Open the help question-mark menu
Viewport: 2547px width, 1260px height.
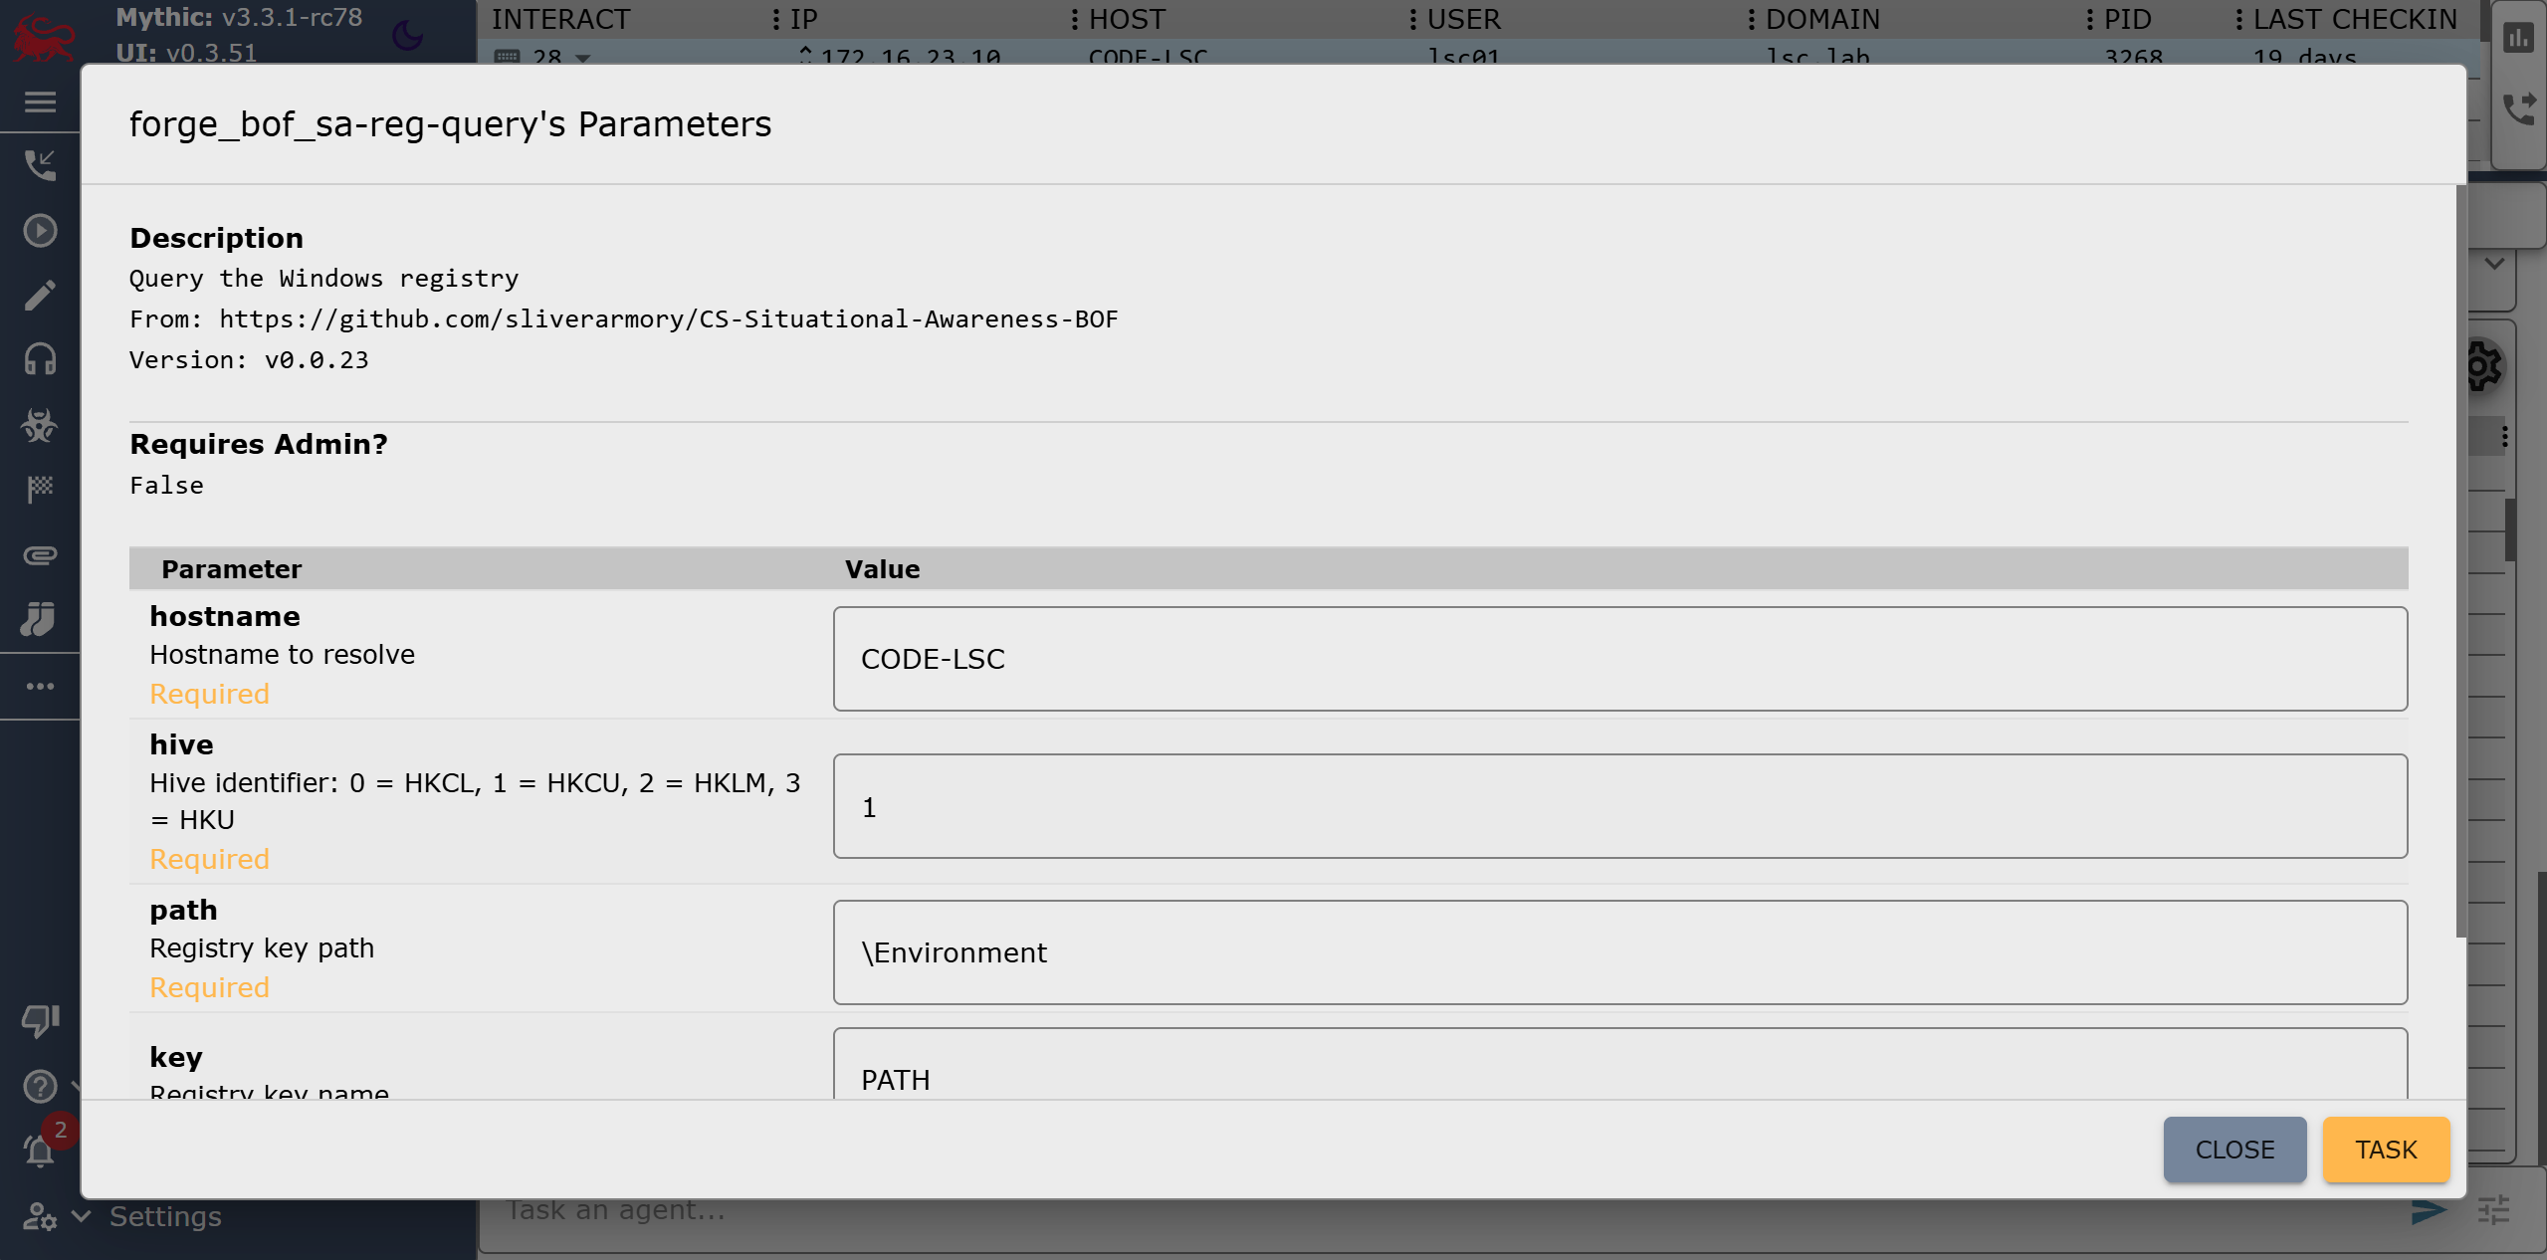point(40,1086)
